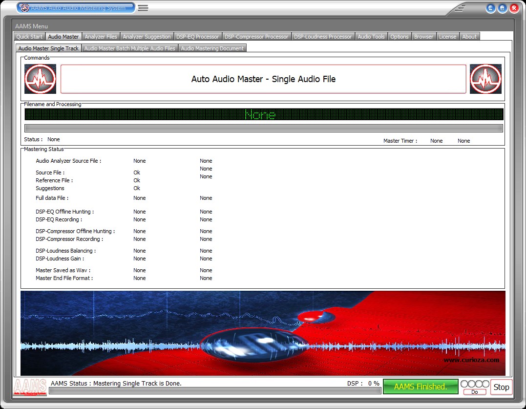Click the Auto Audio Master - Single Audio File button
Viewport: 526px width, 409px height.
(263, 79)
